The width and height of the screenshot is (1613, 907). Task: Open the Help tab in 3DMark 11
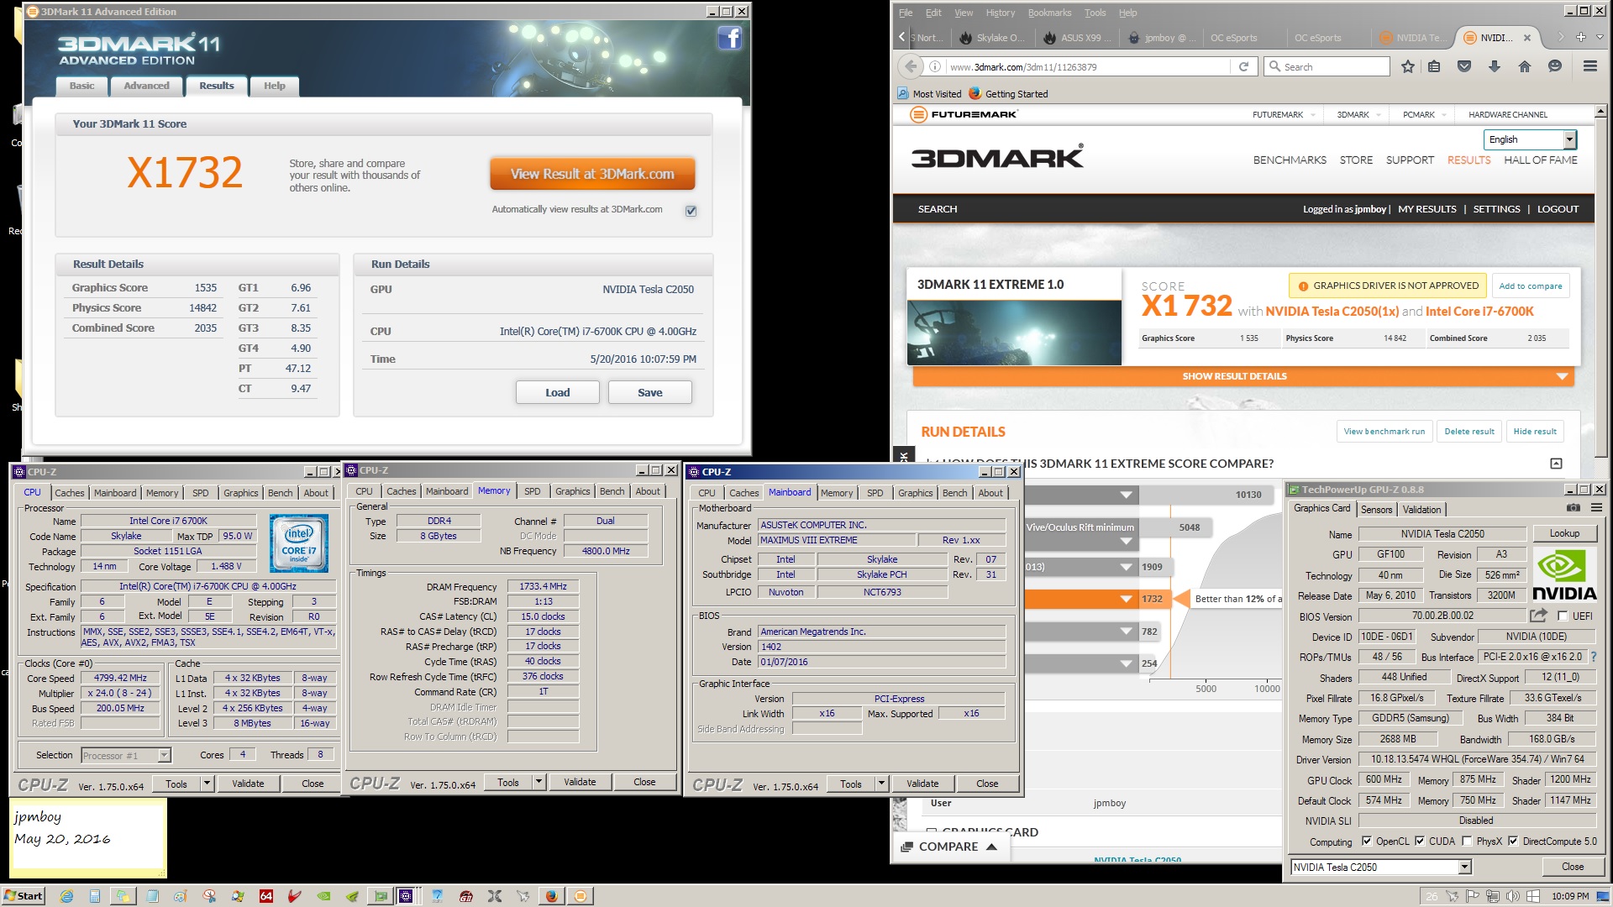pos(274,86)
